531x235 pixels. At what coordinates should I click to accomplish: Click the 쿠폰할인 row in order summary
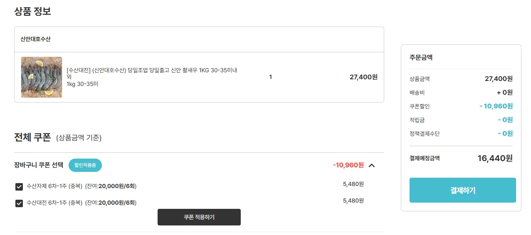(x=461, y=106)
